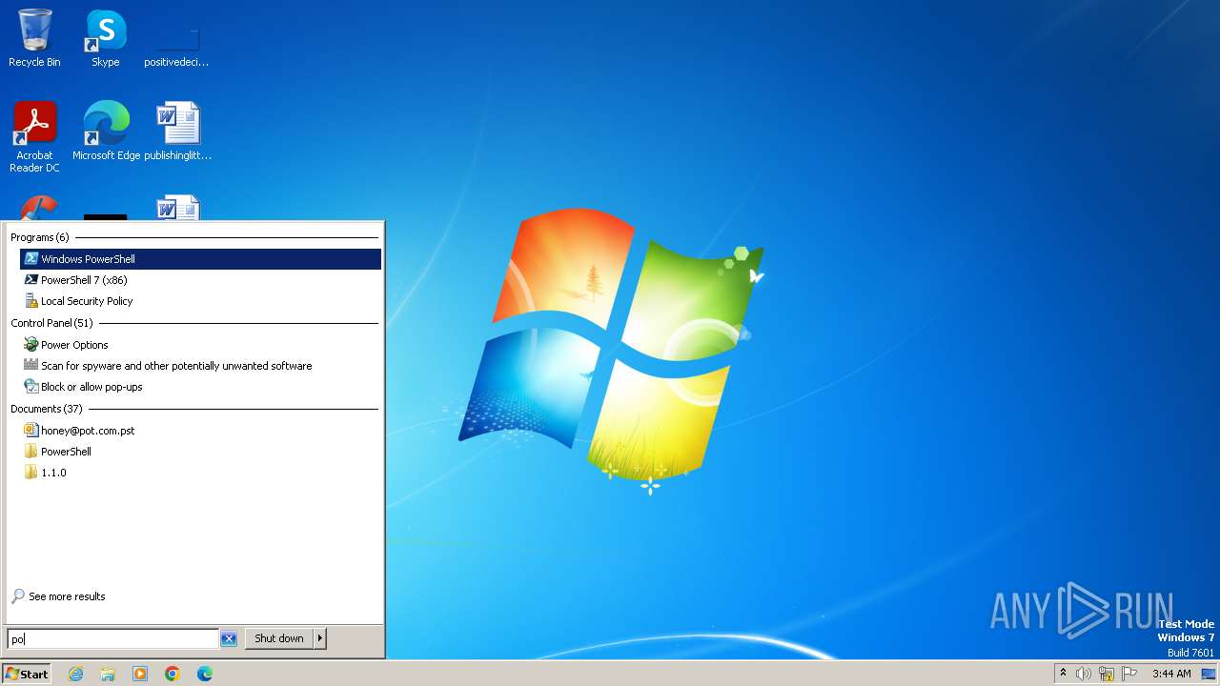Click See more results link
The width and height of the screenshot is (1220, 686).
click(67, 596)
